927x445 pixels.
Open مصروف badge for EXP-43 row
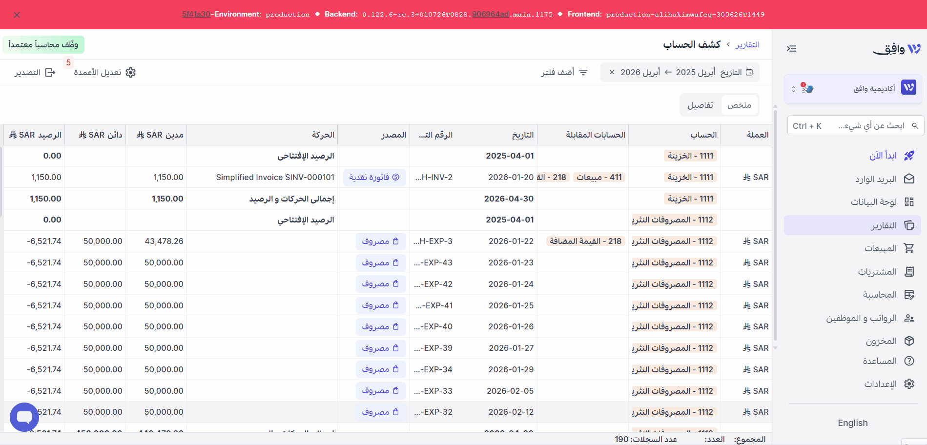380,263
